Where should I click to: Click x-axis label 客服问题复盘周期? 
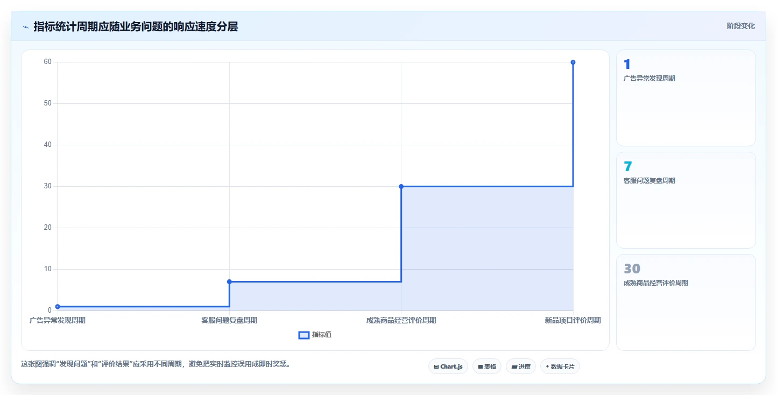click(x=229, y=320)
